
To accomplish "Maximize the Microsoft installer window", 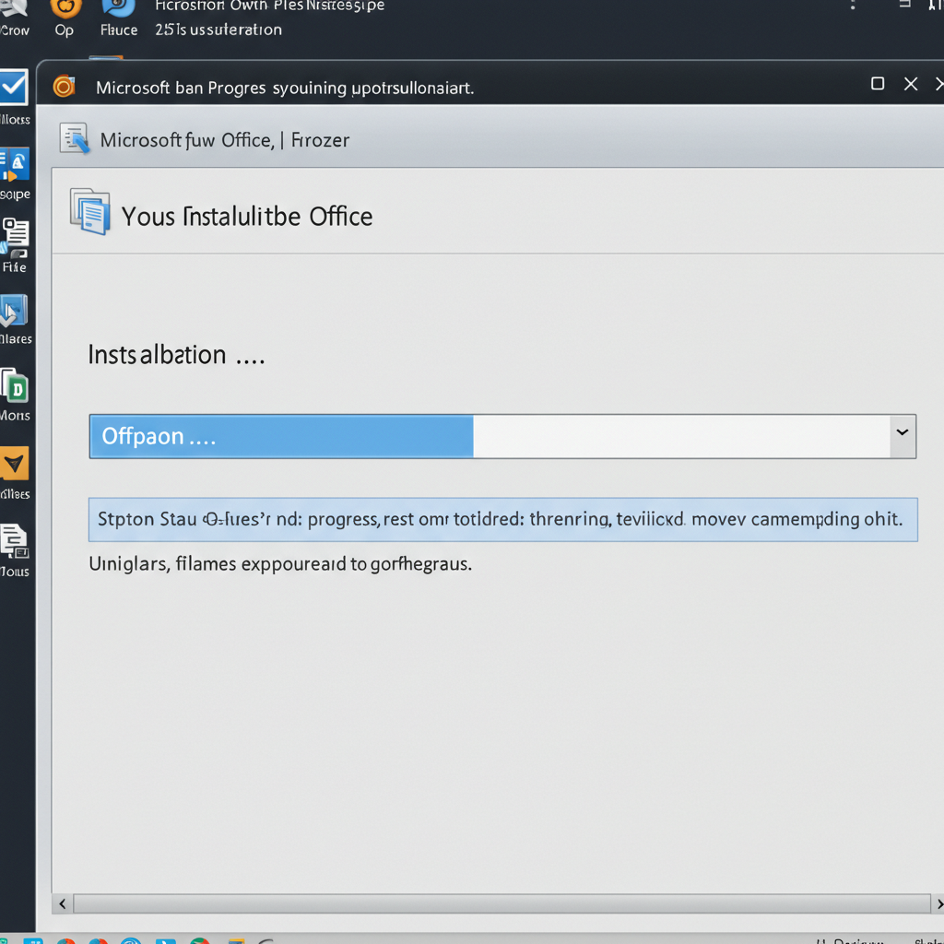I will [878, 84].
